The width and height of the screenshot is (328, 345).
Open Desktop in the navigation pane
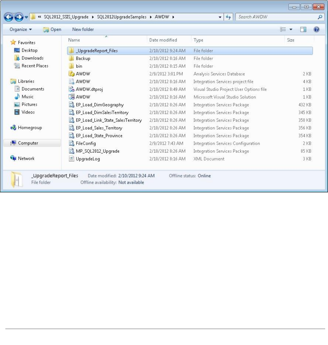tap(29, 50)
